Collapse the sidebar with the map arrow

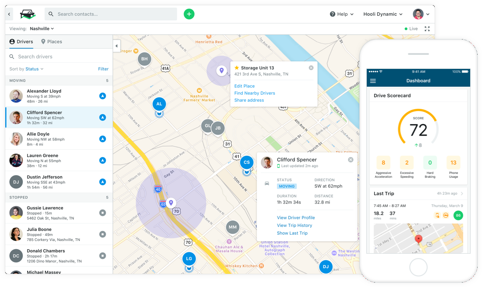point(117,46)
